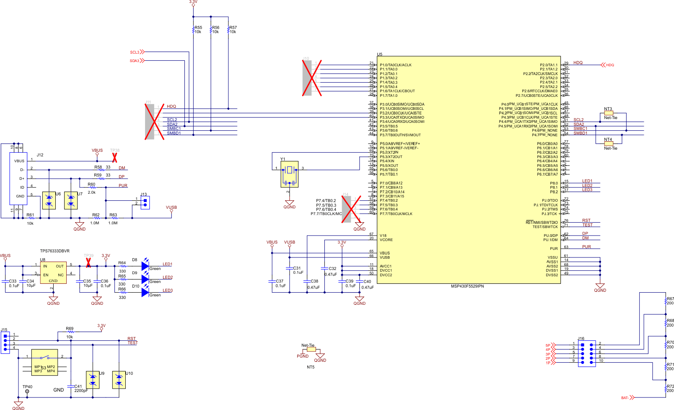Click the J13 two-pin connector

145,203
